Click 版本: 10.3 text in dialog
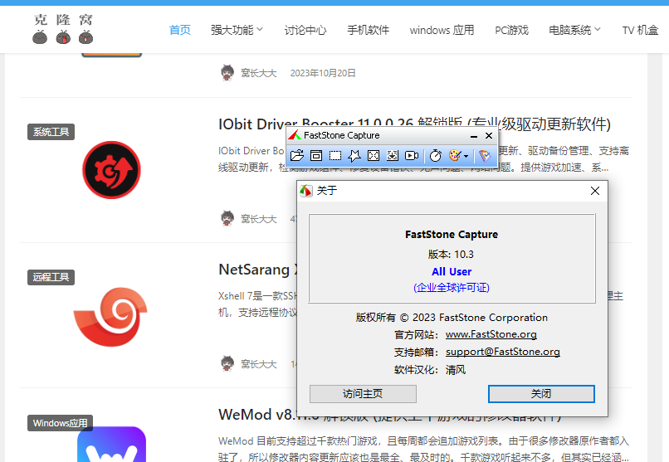Image resolution: width=669 pixels, height=462 pixels. 451,255
